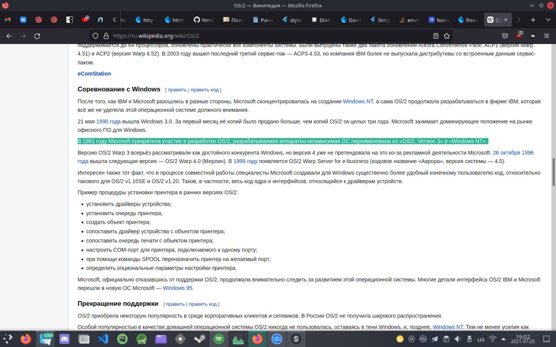Launch Visual Studio Code from taskbar
The height and width of the screenshot is (347, 556).
(103, 339)
